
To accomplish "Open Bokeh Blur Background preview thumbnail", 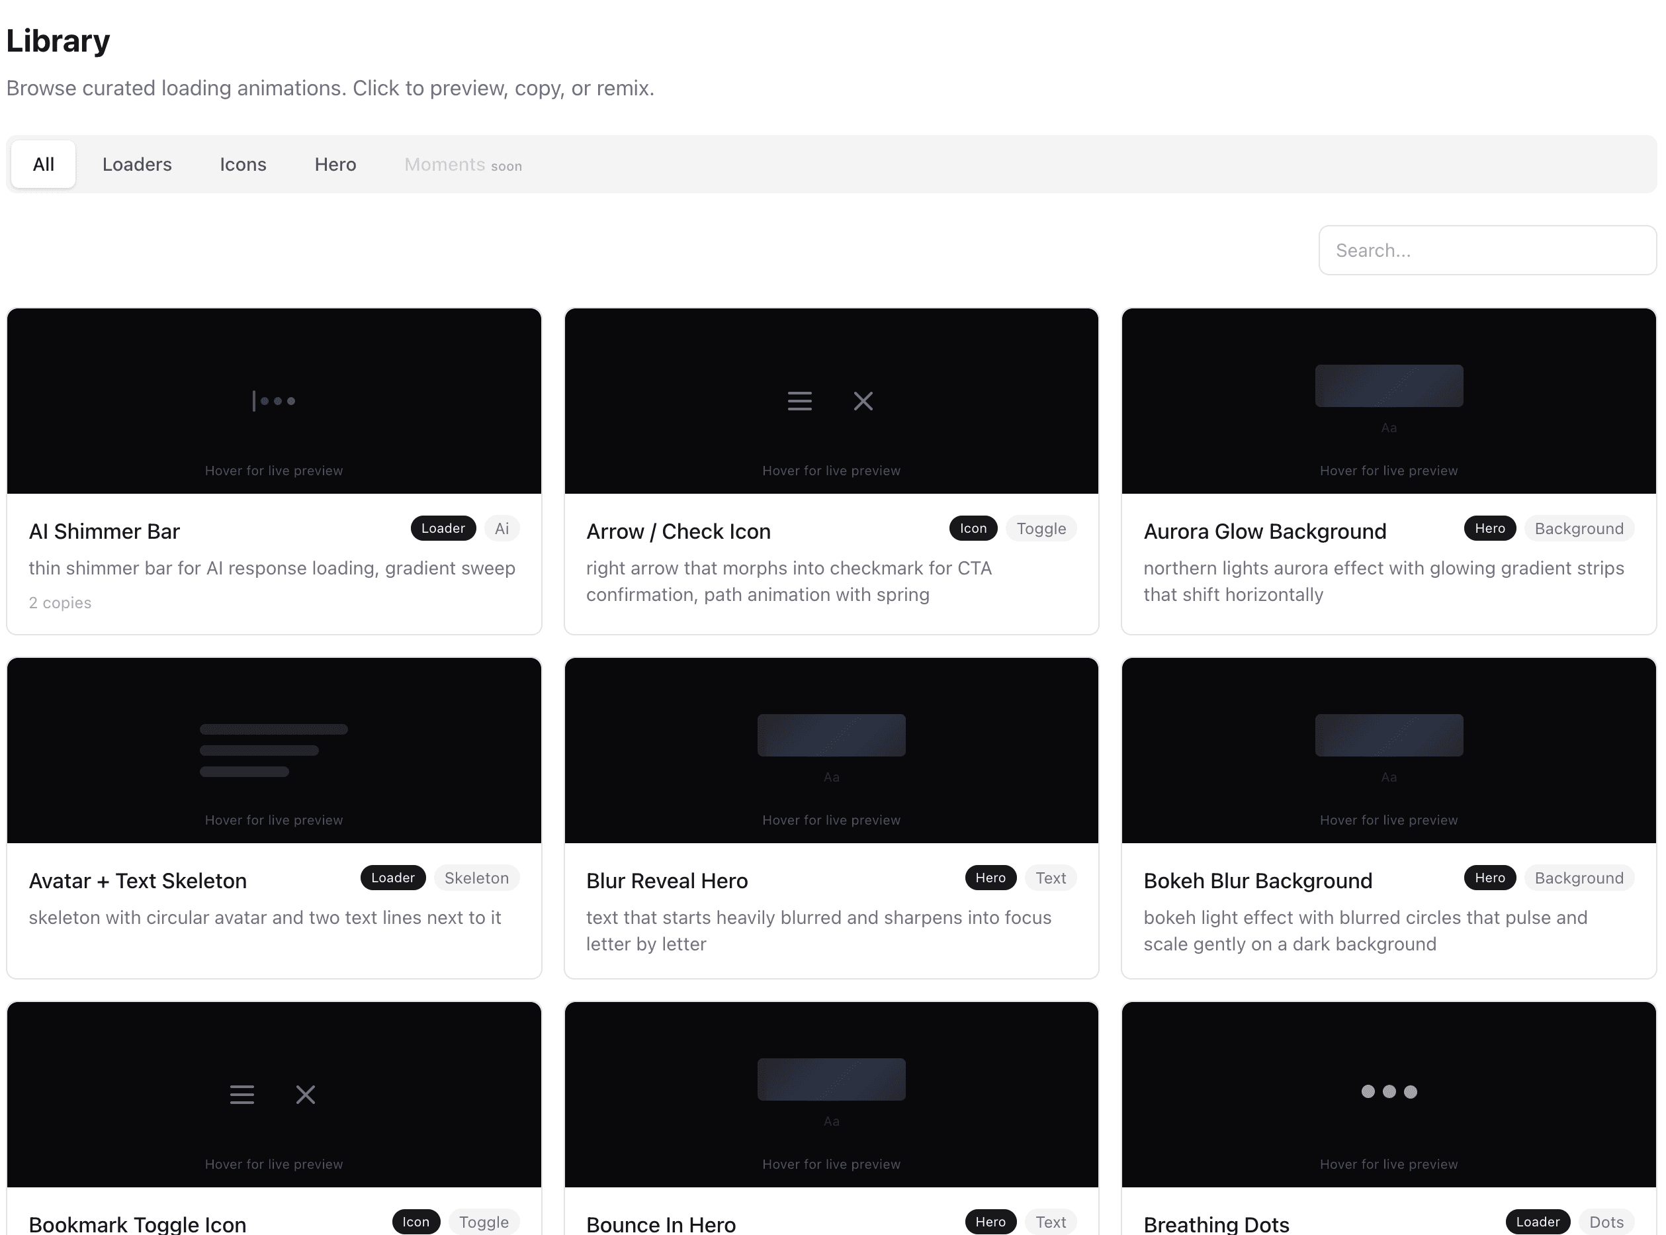I will pos(1389,750).
